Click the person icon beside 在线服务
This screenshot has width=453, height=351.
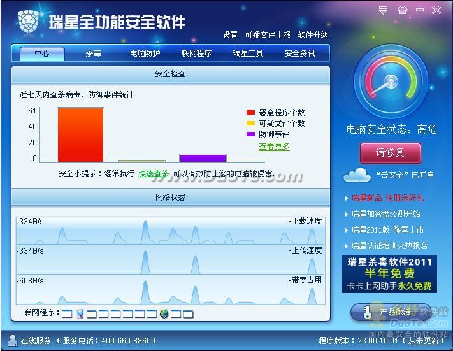12,340
